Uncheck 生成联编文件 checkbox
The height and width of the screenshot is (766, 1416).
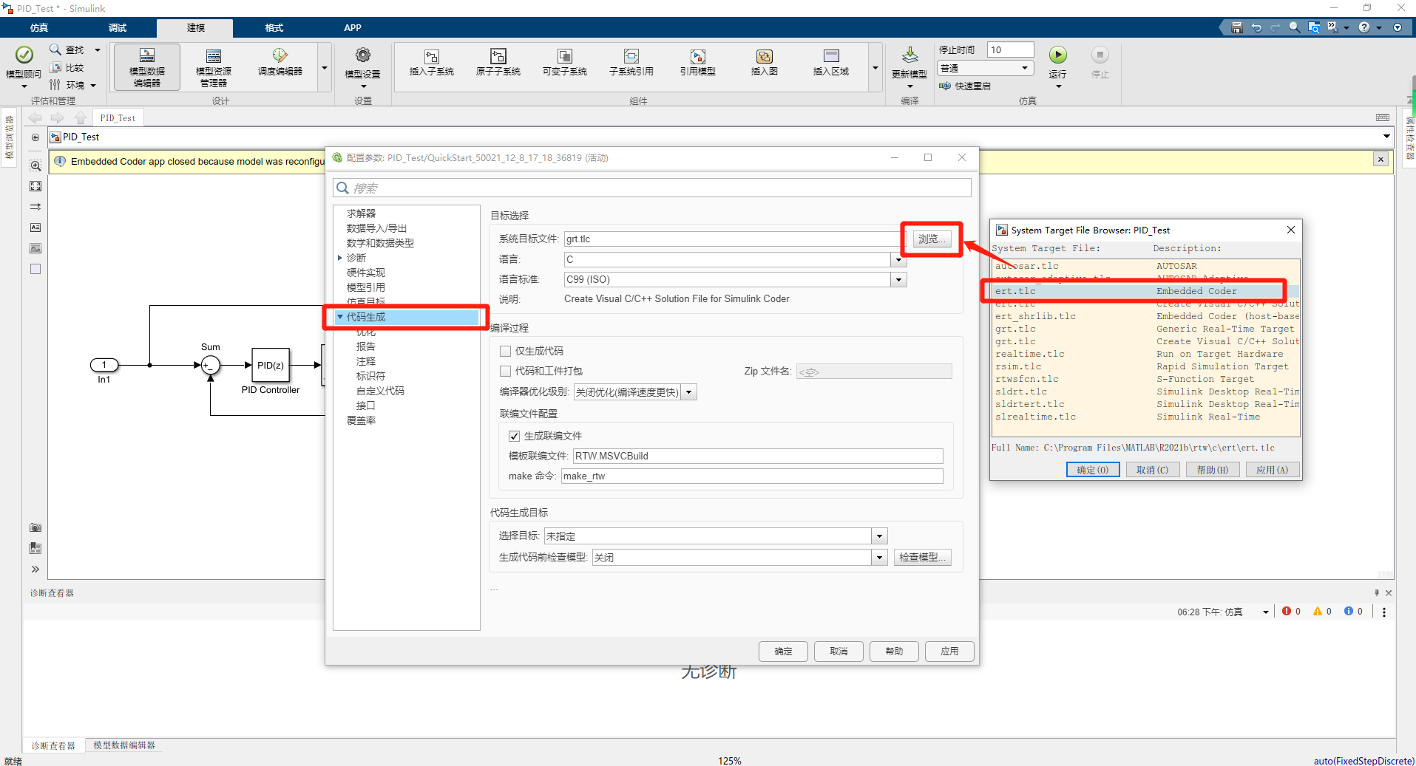pos(514,436)
